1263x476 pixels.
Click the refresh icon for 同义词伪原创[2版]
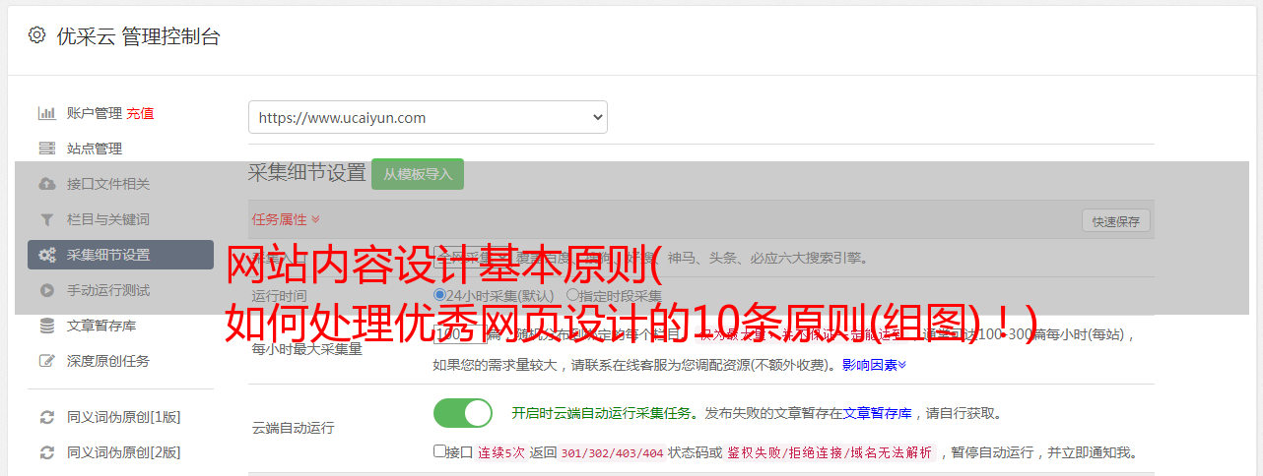tap(46, 452)
